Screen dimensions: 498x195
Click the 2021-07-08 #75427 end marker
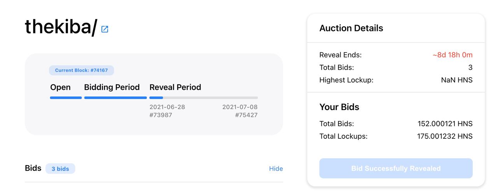click(240, 111)
